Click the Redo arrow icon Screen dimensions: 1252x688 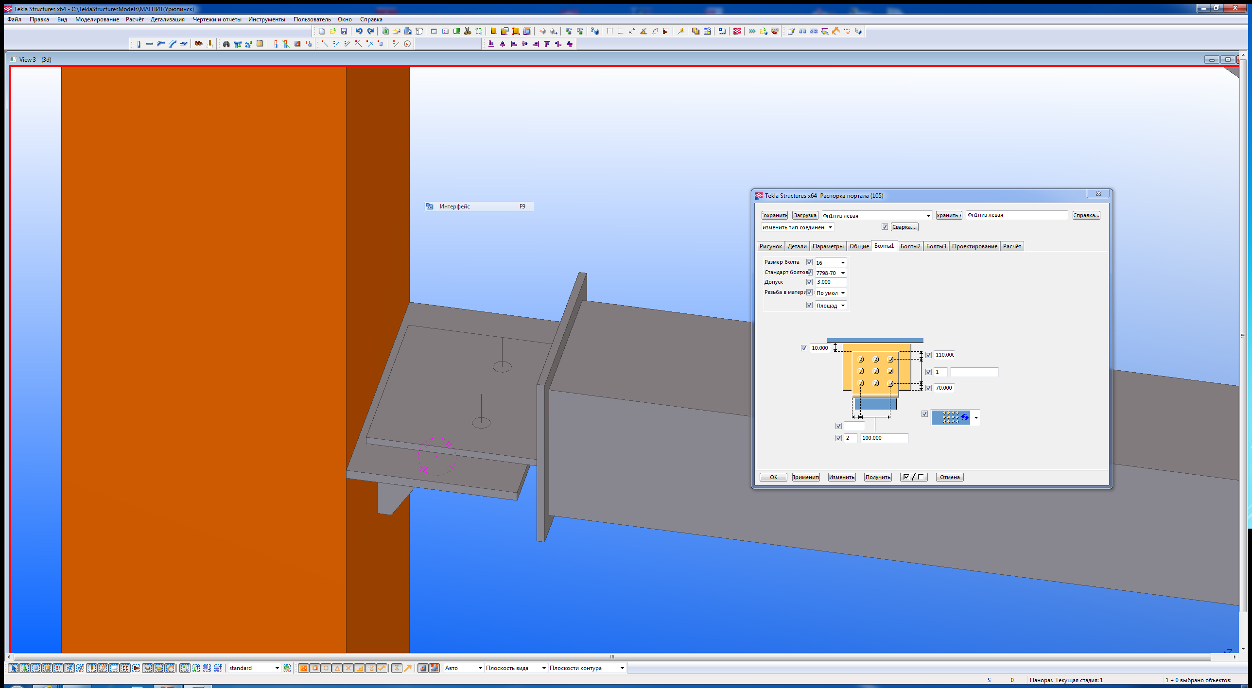[370, 31]
